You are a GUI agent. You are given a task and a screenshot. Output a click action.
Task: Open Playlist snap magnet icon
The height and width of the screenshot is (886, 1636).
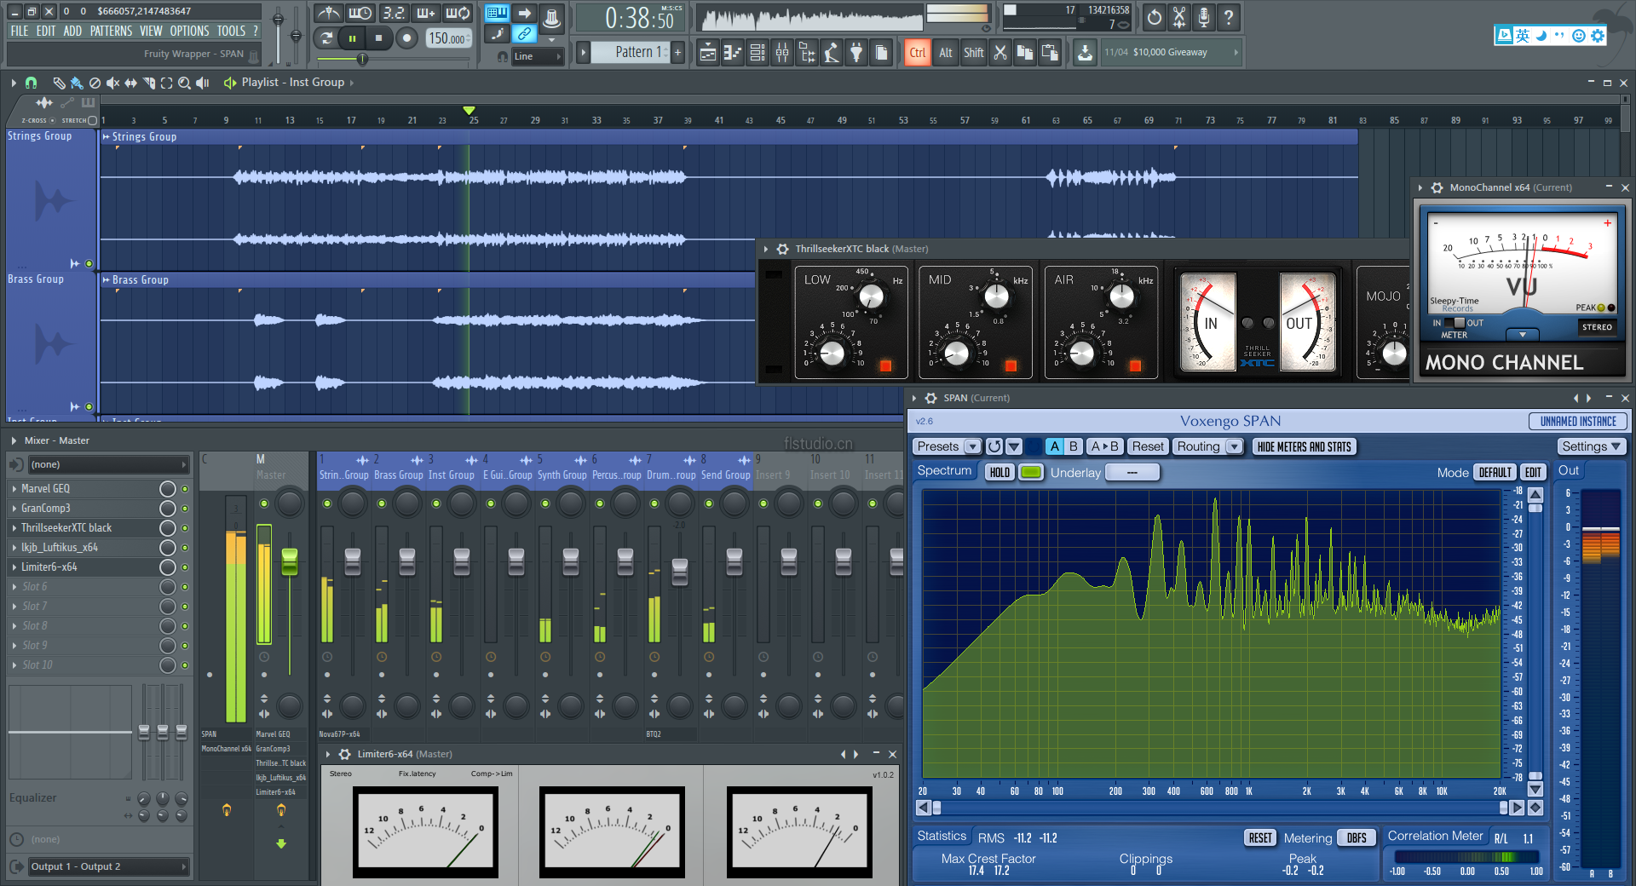coord(31,83)
